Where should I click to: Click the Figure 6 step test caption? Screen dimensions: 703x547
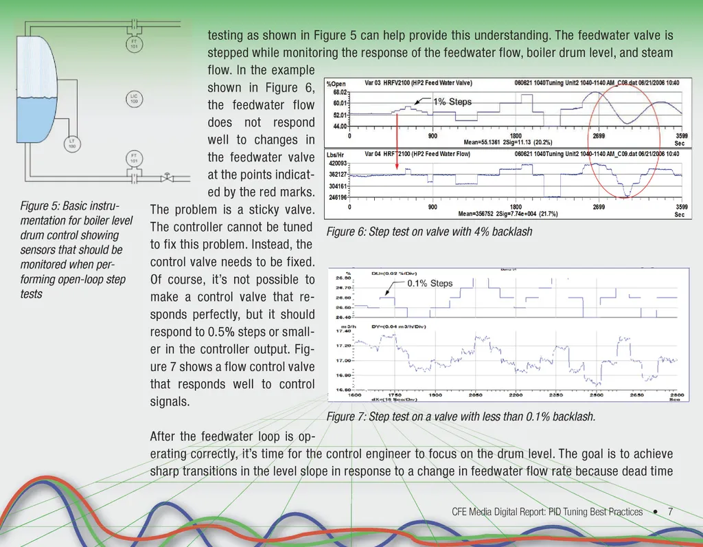click(429, 232)
